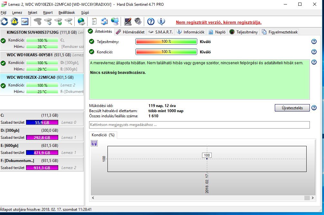324x215 pixels.
Task: Click the '119 nap, 12 óra' operating time
Action: tap(162, 106)
